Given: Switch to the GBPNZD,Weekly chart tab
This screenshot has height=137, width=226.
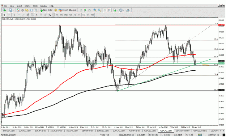Looking at the screenshot, I should point(200,130).
